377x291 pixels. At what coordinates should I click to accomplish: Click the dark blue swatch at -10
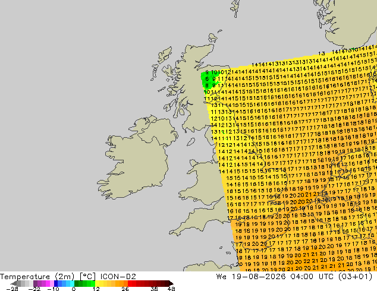56,283
